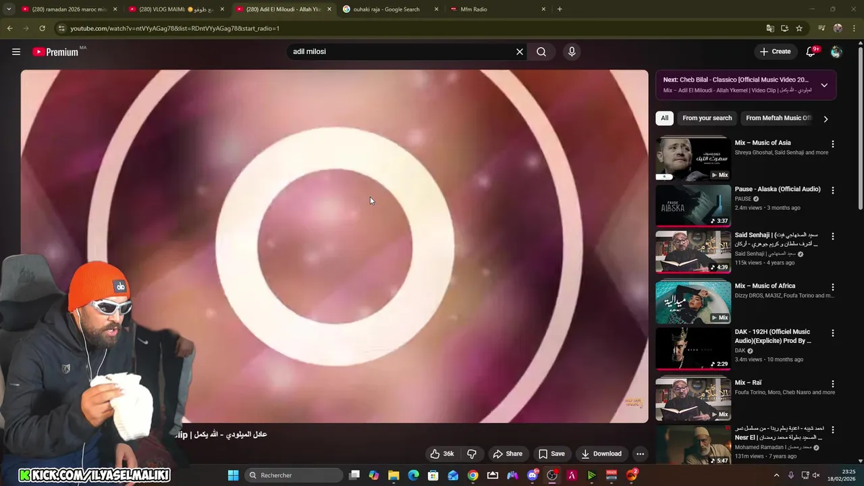Open Discord from the taskbar
Viewport: 864px width, 486px height.
click(533, 475)
